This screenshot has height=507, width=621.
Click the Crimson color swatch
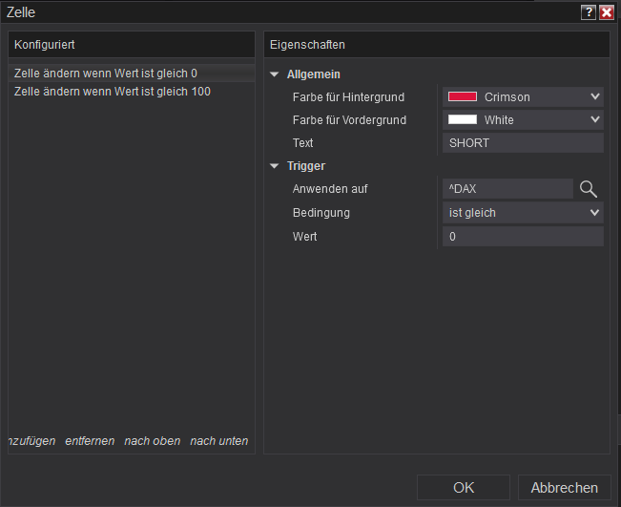click(463, 96)
